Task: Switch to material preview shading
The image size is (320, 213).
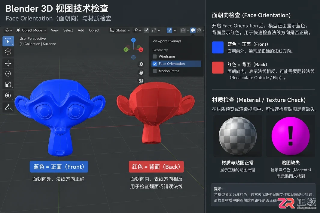Action: 199,30
